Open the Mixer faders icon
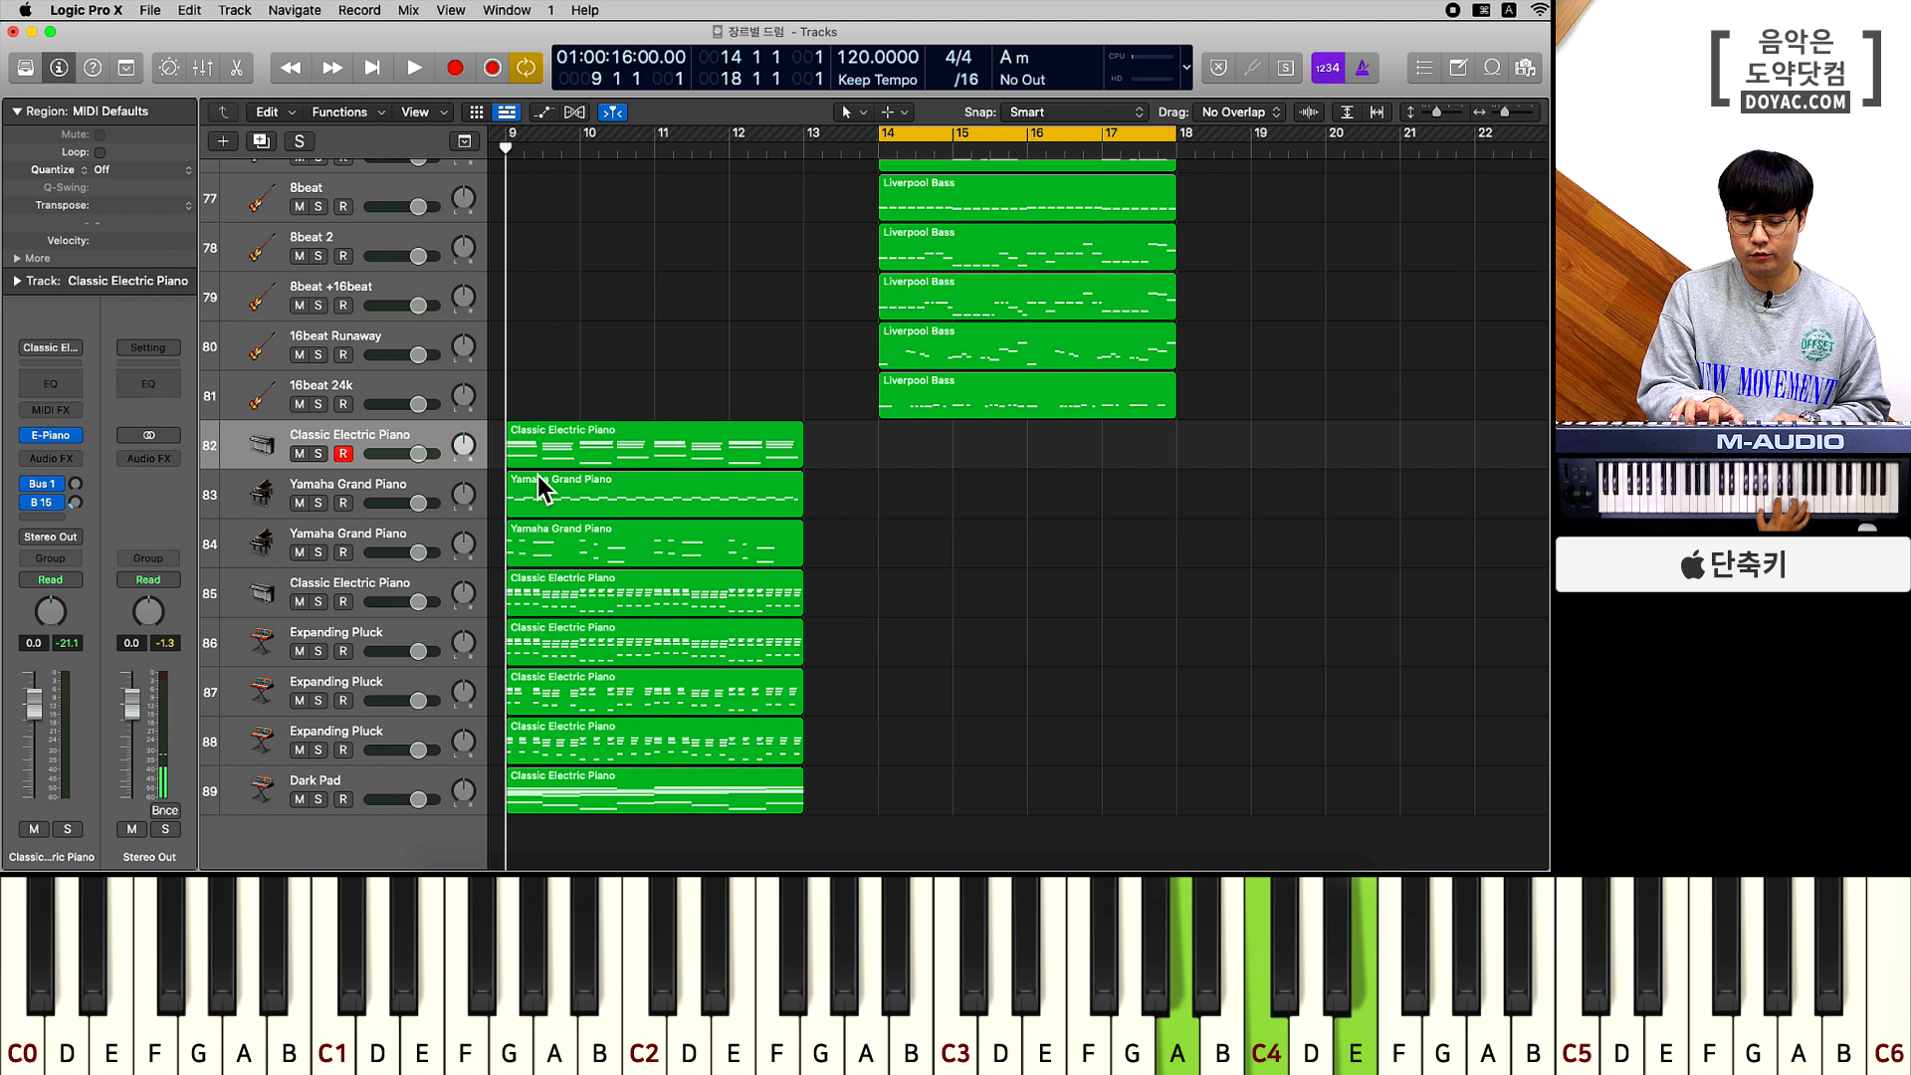The width and height of the screenshot is (1911, 1075). [203, 68]
